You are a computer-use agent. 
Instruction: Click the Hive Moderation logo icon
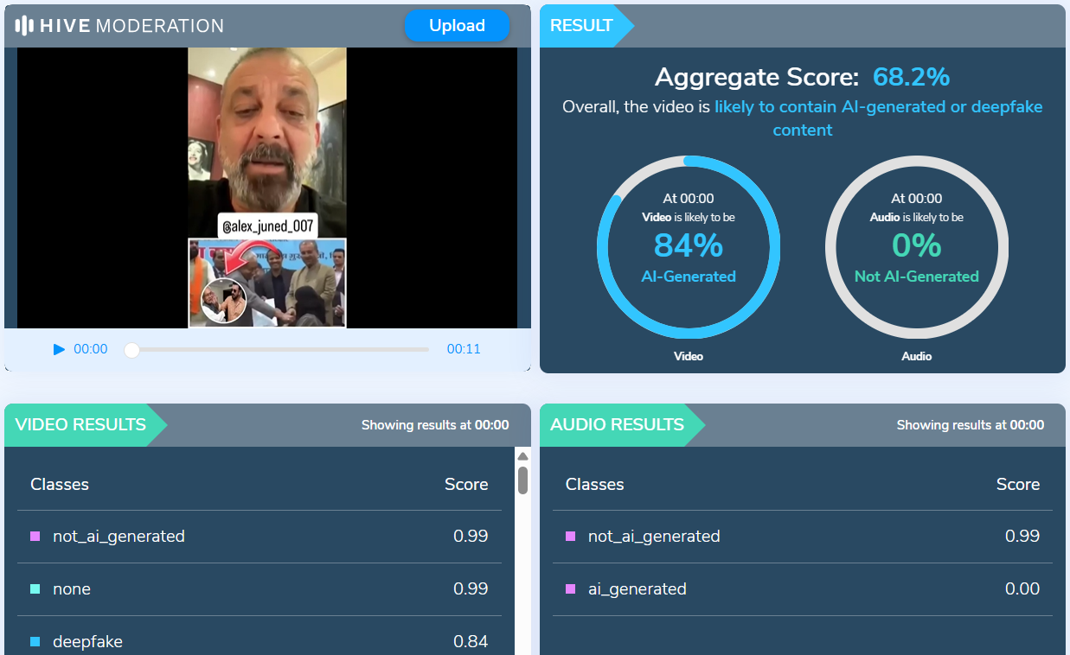pyautogui.click(x=25, y=26)
